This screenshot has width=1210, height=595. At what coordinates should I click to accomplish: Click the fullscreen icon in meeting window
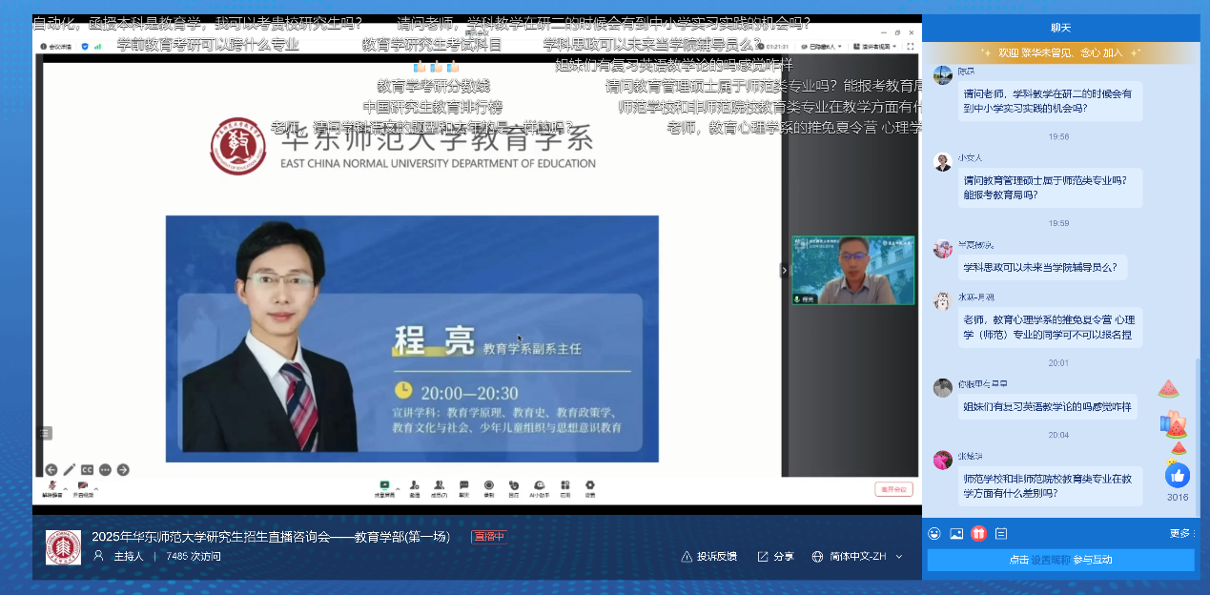pos(911,46)
